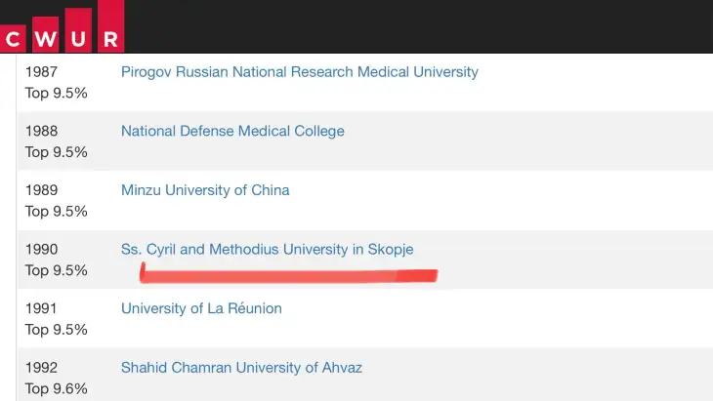Image resolution: width=713 pixels, height=401 pixels.
Task: Open Ss. Cyril and Methodius University link
Action: 267,250
